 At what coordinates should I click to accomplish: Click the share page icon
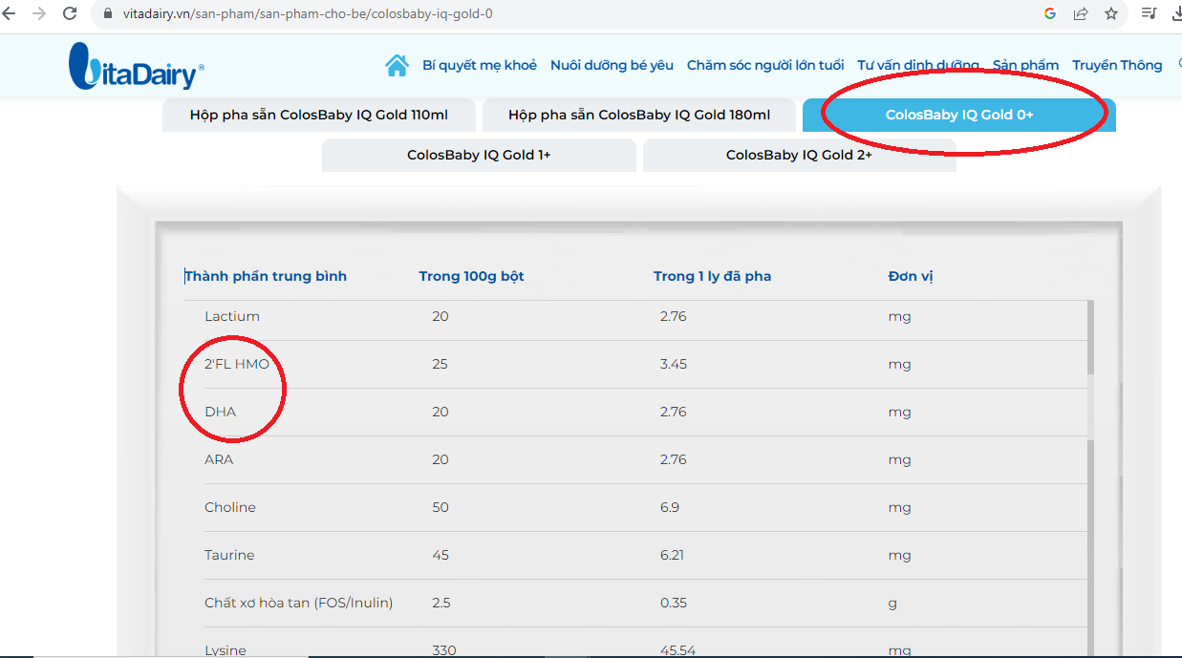tap(1080, 13)
